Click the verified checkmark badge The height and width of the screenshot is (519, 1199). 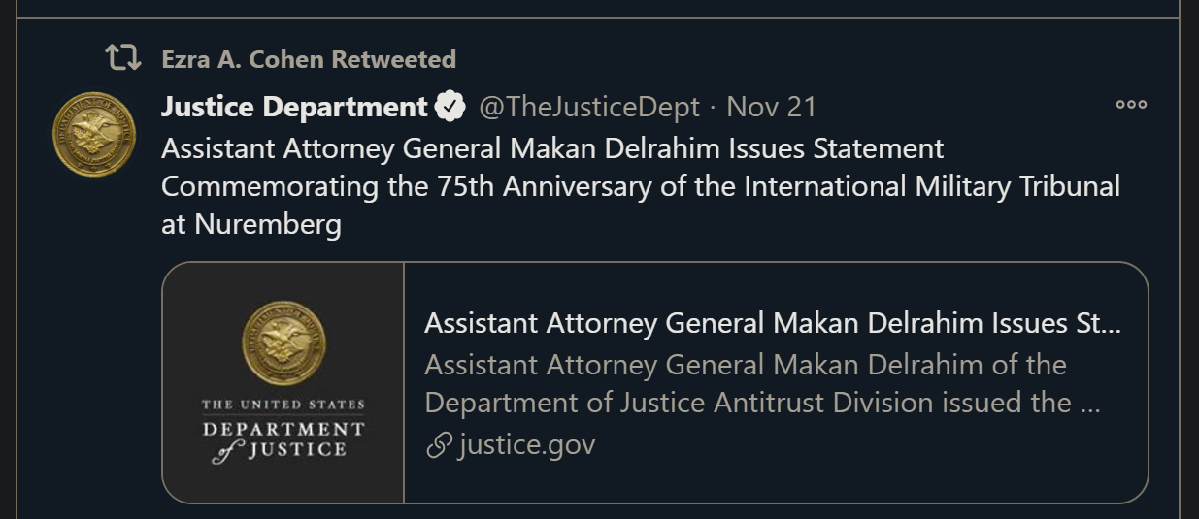click(x=450, y=107)
